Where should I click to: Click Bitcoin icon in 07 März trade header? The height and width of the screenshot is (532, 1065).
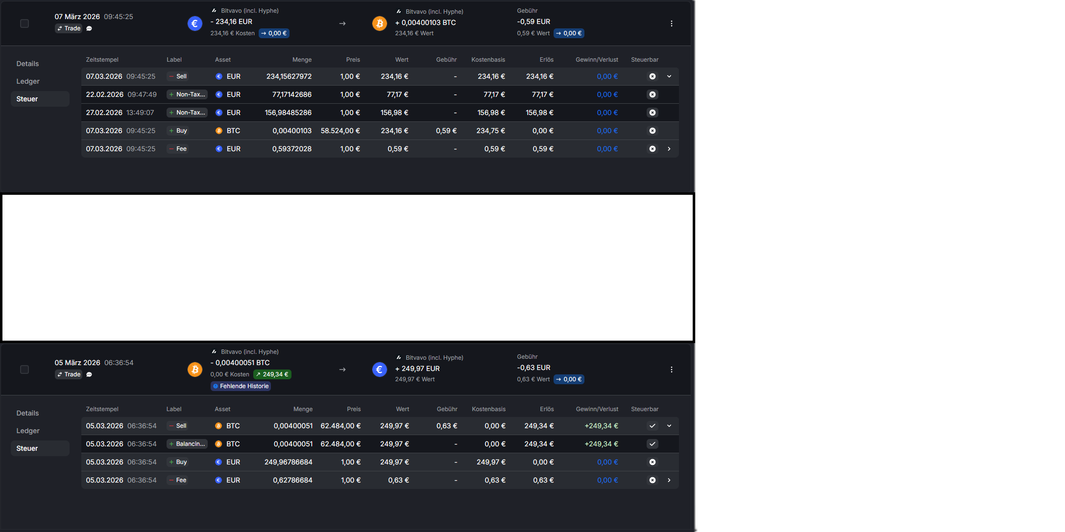pyautogui.click(x=379, y=23)
